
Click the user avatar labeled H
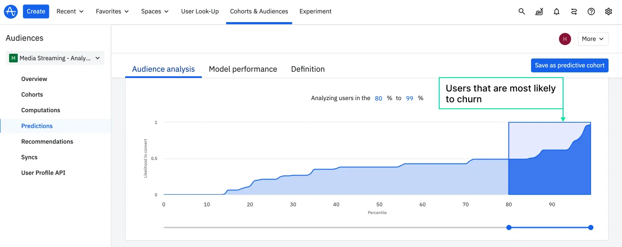(565, 39)
